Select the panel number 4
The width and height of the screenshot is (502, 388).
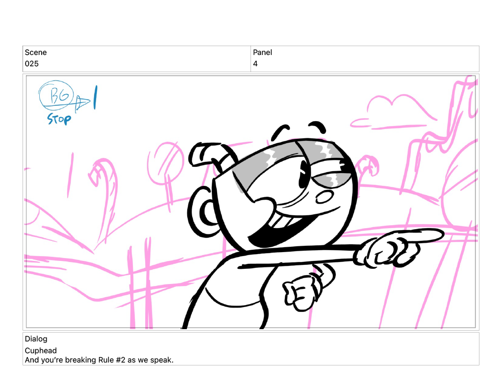[x=255, y=64]
